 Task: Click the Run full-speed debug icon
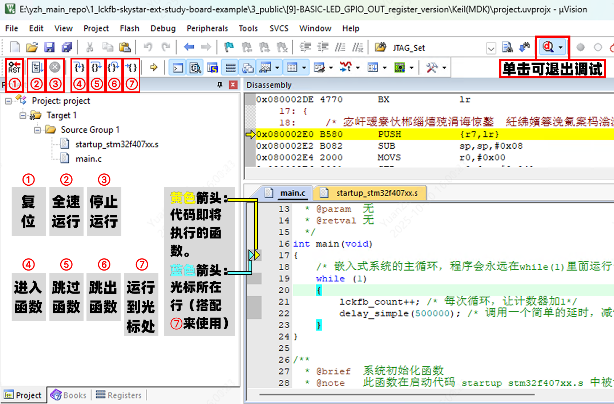coord(37,67)
